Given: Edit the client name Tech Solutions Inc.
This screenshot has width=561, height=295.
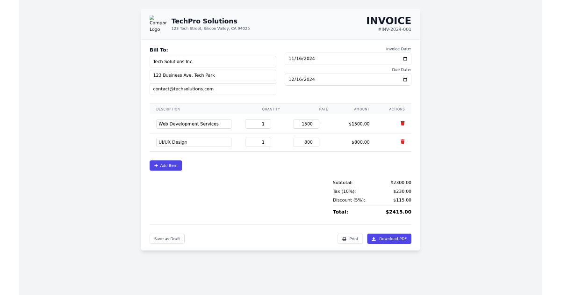Looking at the screenshot, I should point(213,62).
